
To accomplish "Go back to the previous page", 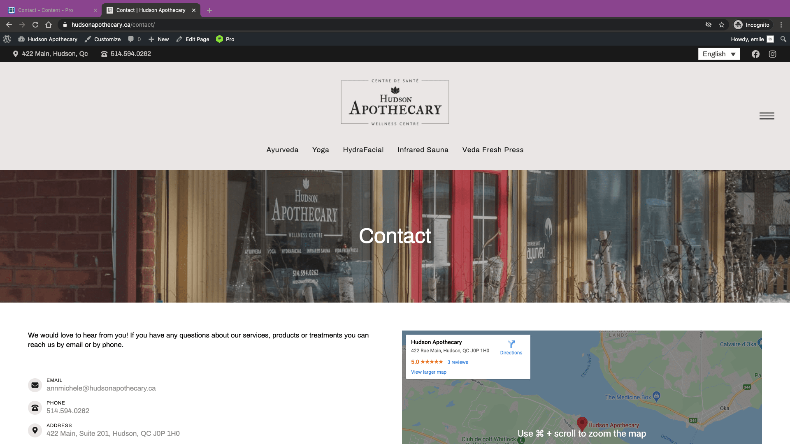I will [9, 25].
